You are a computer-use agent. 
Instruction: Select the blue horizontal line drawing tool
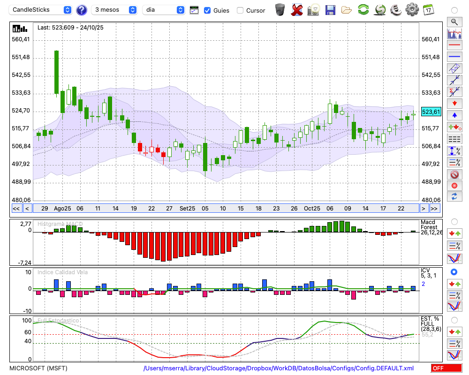coord(454,57)
